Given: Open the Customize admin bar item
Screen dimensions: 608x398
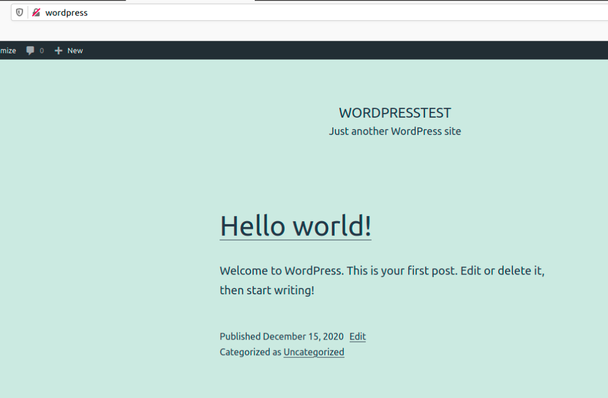Looking at the screenshot, I should (8, 50).
